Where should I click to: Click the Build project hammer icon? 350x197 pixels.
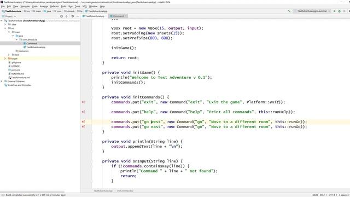pos(289,11)
